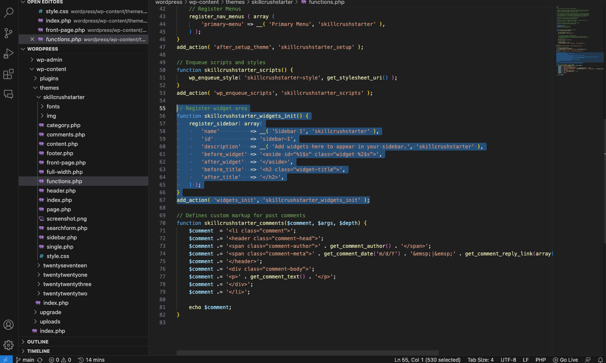Viewport: 606px width, 363px height.
Task: Open the Source Control view
Action: tap(8, 33)
